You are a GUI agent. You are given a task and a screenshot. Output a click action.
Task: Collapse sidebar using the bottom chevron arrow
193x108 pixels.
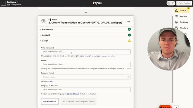pos(176,107)
